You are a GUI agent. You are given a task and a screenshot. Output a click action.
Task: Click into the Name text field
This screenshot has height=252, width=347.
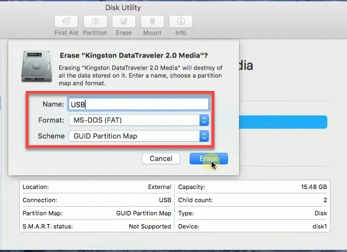pos(138,104)
